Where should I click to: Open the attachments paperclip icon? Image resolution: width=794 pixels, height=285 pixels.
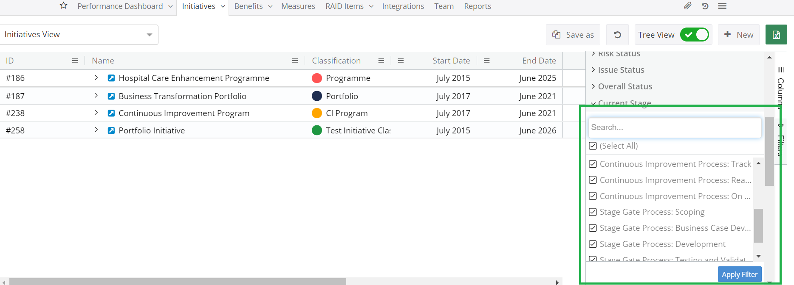point(687,6)
